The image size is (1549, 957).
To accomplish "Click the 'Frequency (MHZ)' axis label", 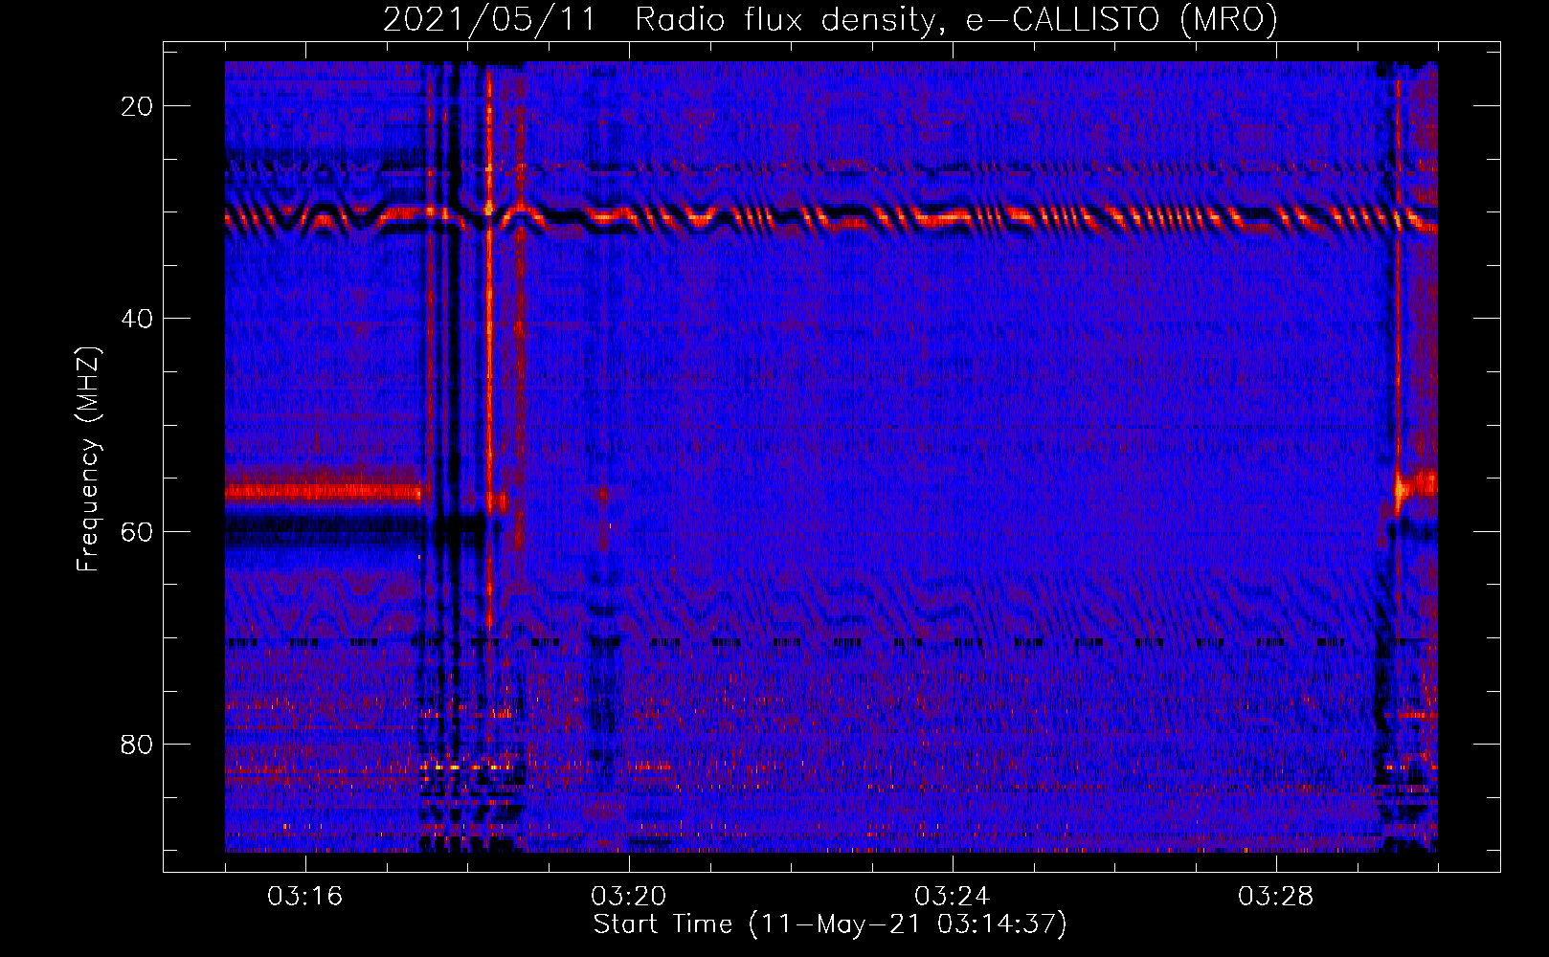I will pyautogui.click(x=88, y=460).
